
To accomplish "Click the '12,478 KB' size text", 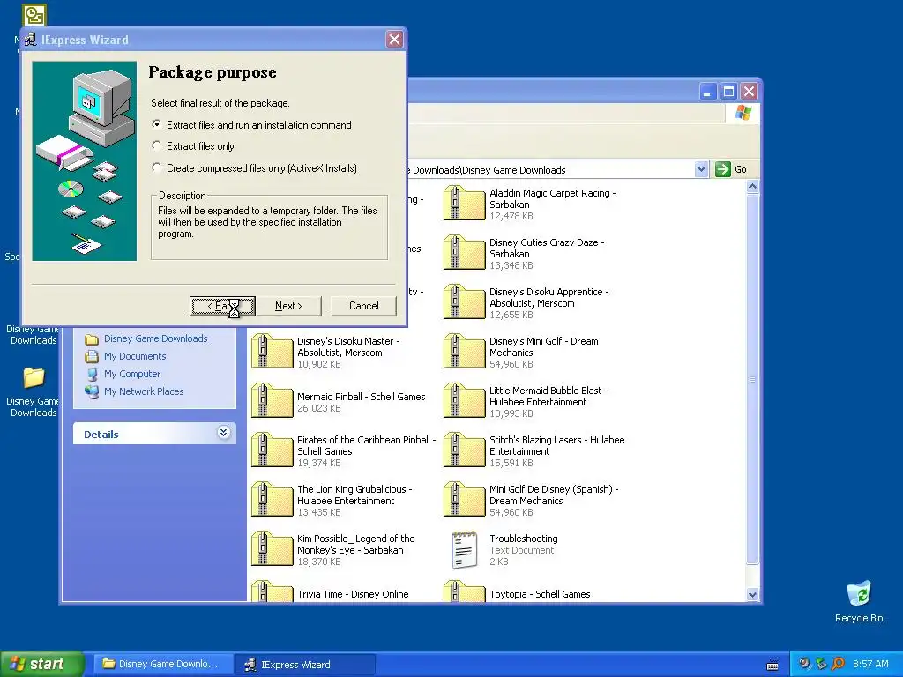I will tap(511, 217).
